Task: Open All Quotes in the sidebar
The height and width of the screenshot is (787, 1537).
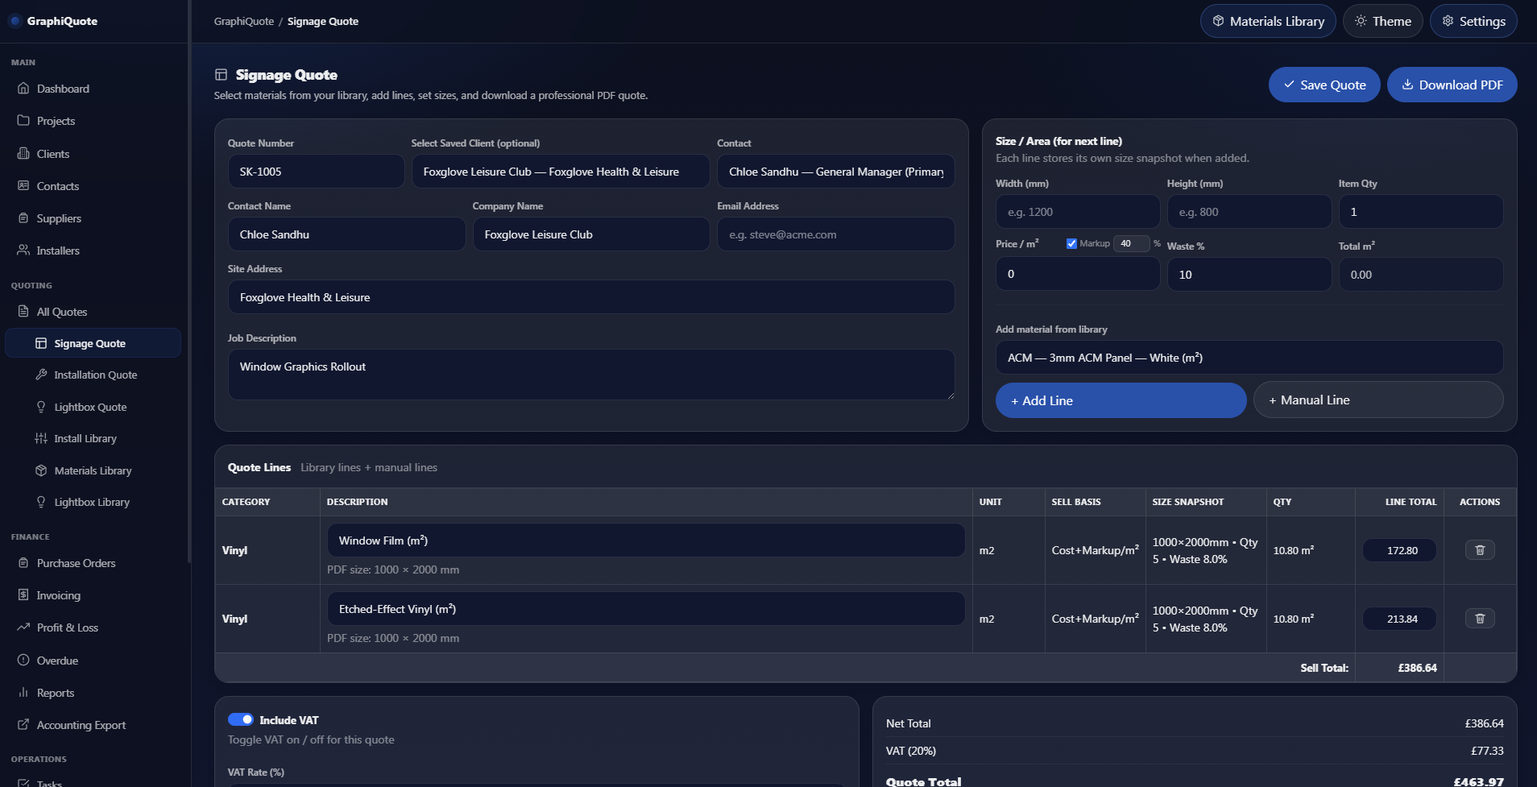Action: pyautogui.click(x=93, y=312)
